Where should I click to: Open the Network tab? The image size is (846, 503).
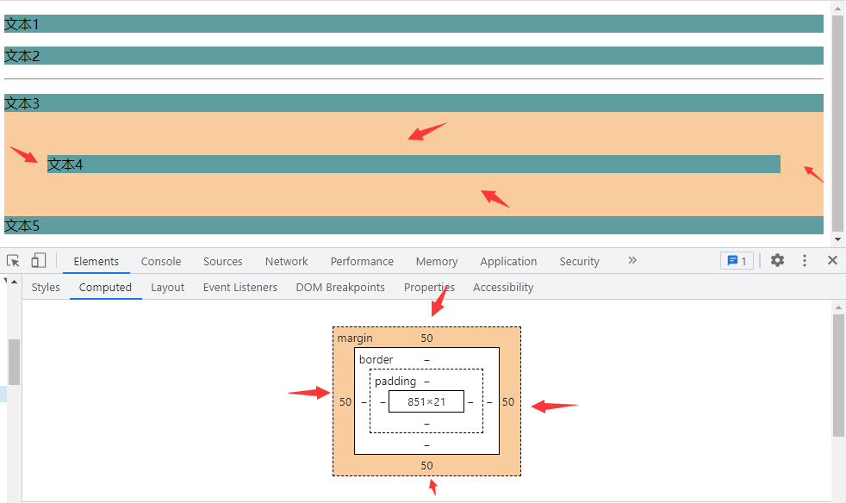[286, 262]
